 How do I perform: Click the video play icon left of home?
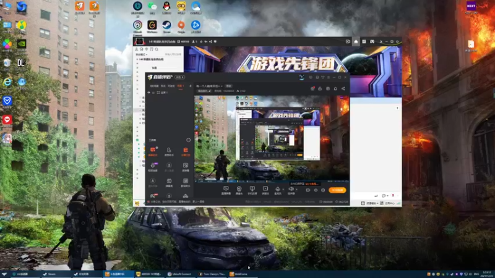[348, 41]
